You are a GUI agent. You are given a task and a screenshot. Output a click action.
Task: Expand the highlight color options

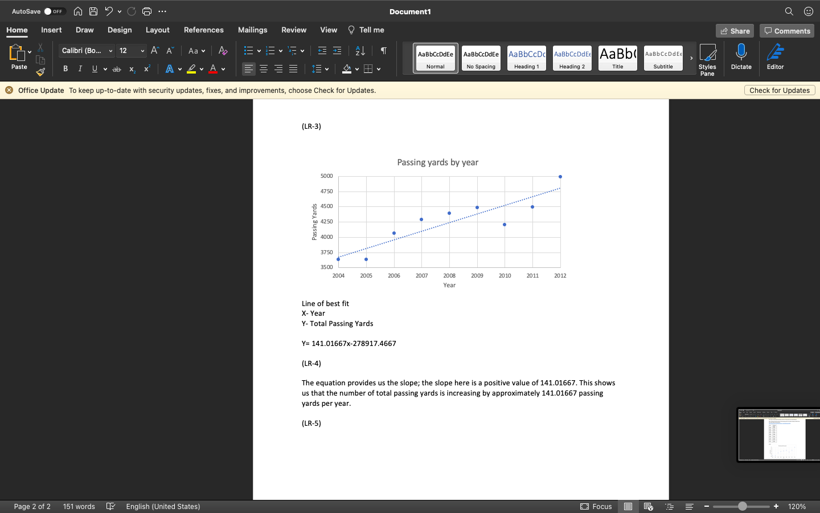coord(202,68)
